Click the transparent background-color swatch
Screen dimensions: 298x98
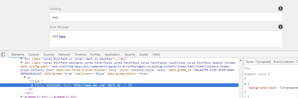pyautogui.click(x=281, y=88)
